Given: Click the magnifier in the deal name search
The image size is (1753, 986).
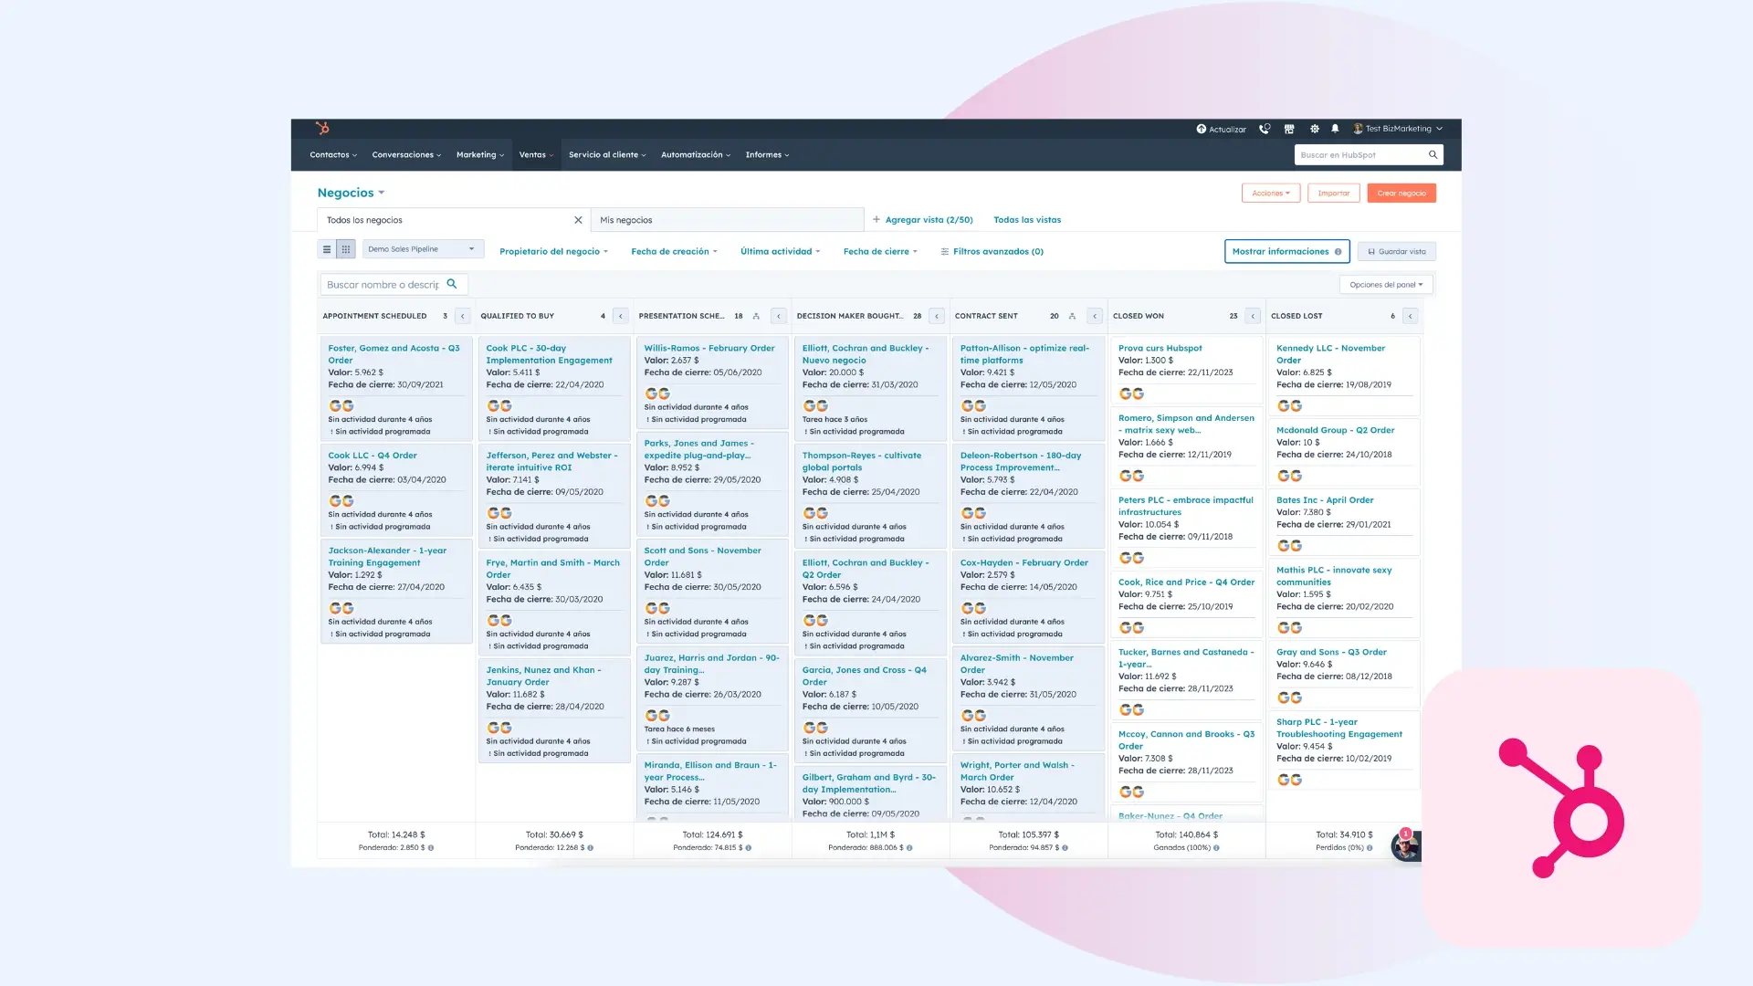Looking at the screenshot, I should click(451, 284).
